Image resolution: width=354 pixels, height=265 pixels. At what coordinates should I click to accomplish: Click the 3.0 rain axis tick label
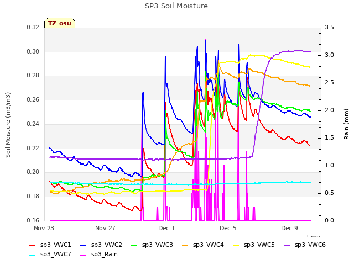tap(329, 55)
